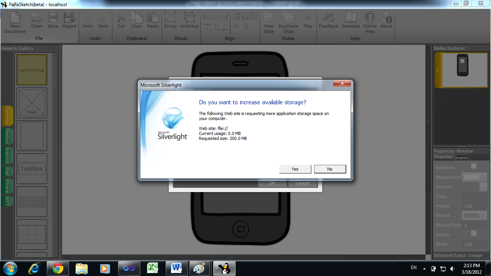Select the Android gallery tab

[x=7, y=156]
